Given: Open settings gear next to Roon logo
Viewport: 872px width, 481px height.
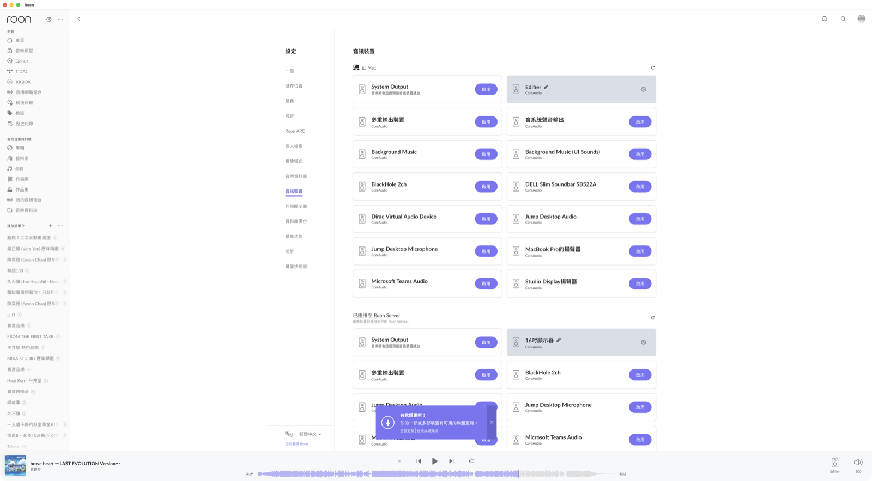Looking at the screenshot, I should click(49, 20).
